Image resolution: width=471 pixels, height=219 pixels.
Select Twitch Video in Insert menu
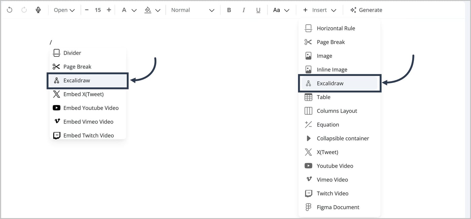339,193
